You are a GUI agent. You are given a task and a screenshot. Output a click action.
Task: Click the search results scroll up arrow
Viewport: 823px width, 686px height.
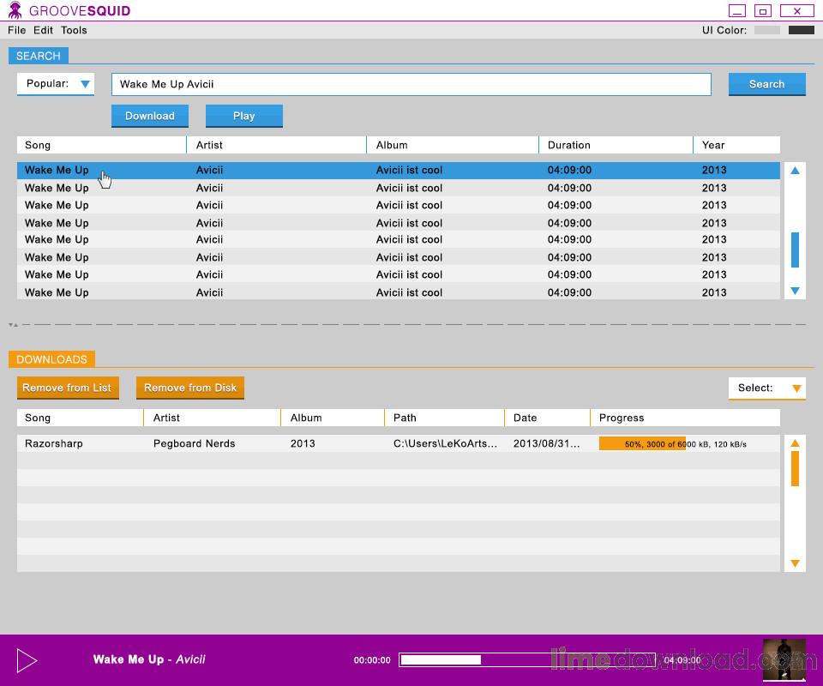[x=795, y=171]
